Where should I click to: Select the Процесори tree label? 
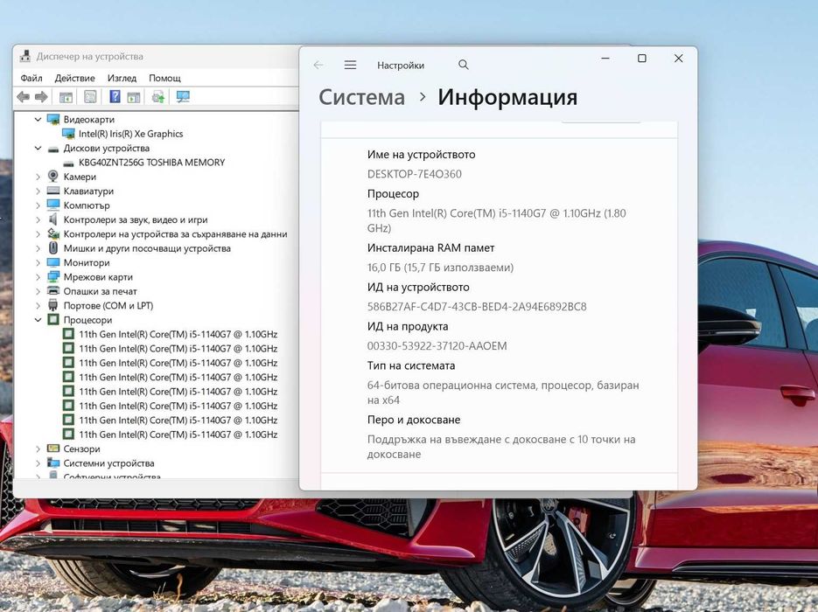click(87, 320)
